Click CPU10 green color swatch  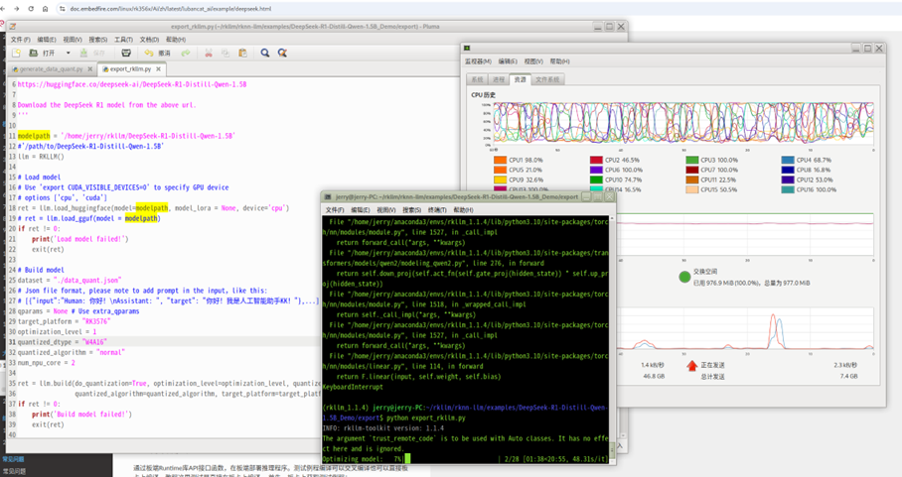[596, 179]
